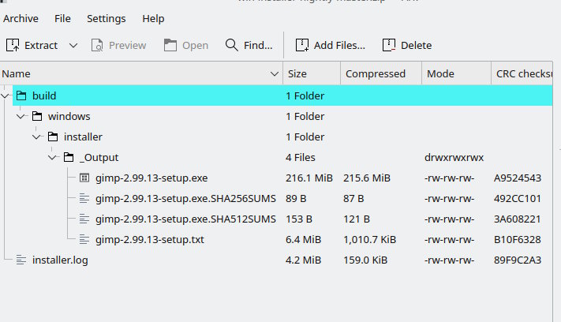This screenshot has height=322, width=561.
Task: Click the 4.2 MiB size cell
Action: 303,260
